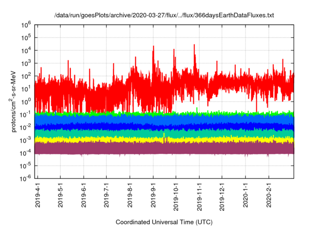Click the 10^-2 y-axis tick label
The height and width of the screenshot is (227, 324).
(x=26, y=127)
